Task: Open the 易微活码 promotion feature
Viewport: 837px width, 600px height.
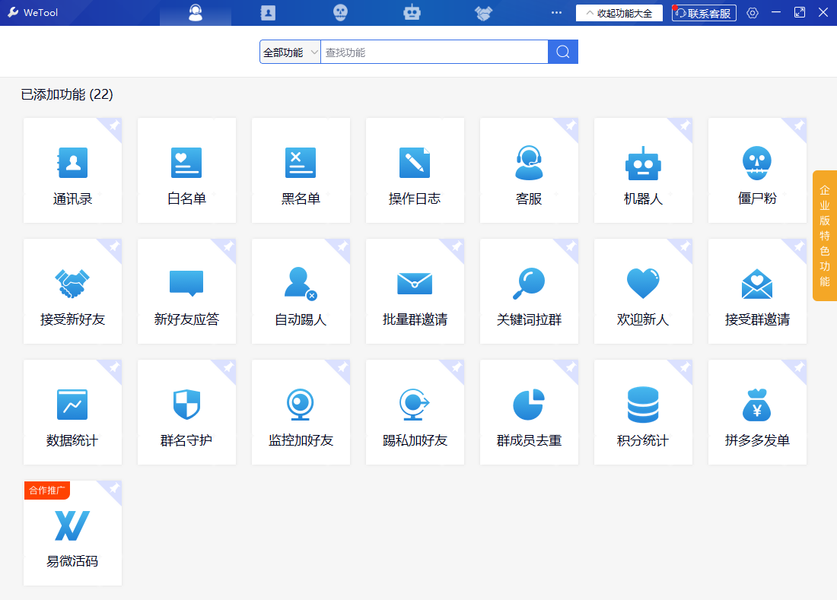Action: tap(72, 532)
